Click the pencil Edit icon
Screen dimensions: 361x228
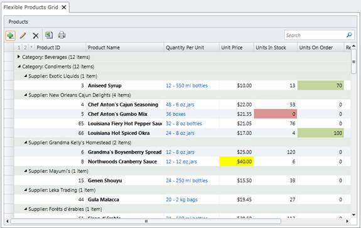tap(23, 35)
